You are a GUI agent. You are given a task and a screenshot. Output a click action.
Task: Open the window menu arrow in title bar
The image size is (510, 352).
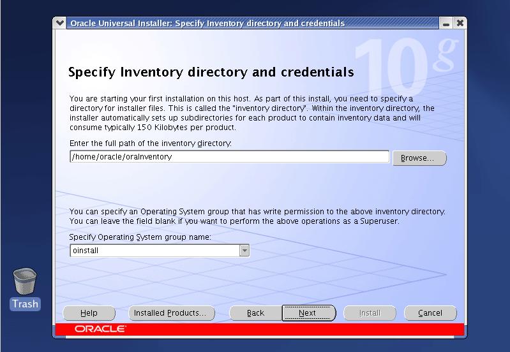(x=60, y=23)
